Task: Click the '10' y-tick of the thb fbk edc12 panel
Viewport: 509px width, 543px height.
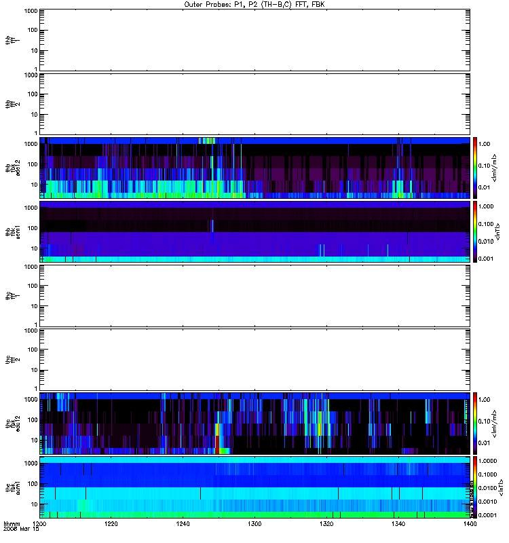Action: click(35, 185)
